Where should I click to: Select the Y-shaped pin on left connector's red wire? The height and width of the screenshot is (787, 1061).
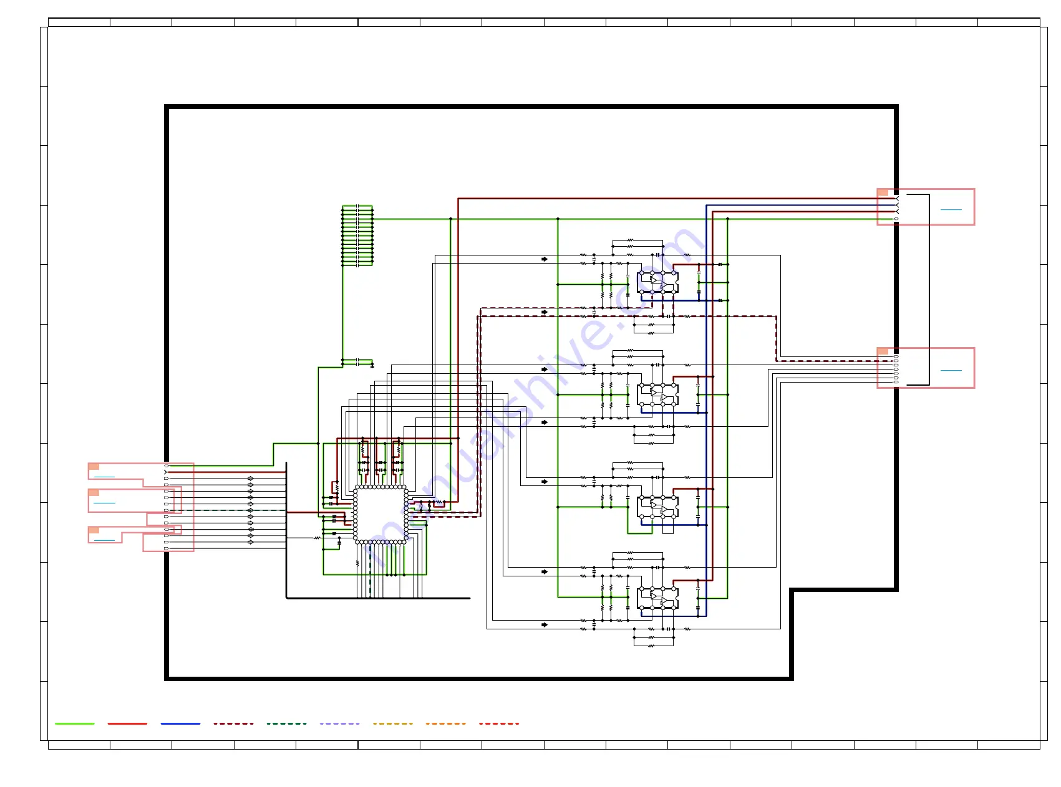(x=166, y=472)
